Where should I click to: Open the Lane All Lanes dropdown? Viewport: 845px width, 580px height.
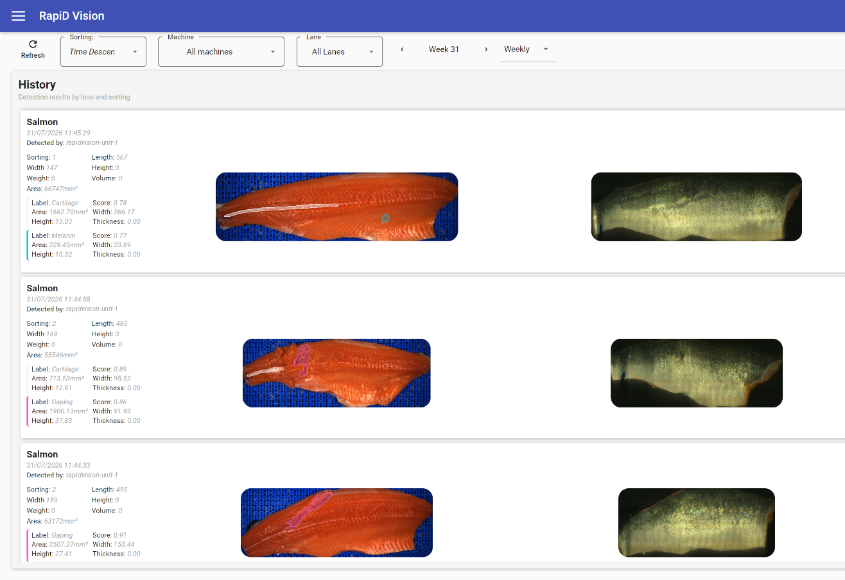(340, 51)
